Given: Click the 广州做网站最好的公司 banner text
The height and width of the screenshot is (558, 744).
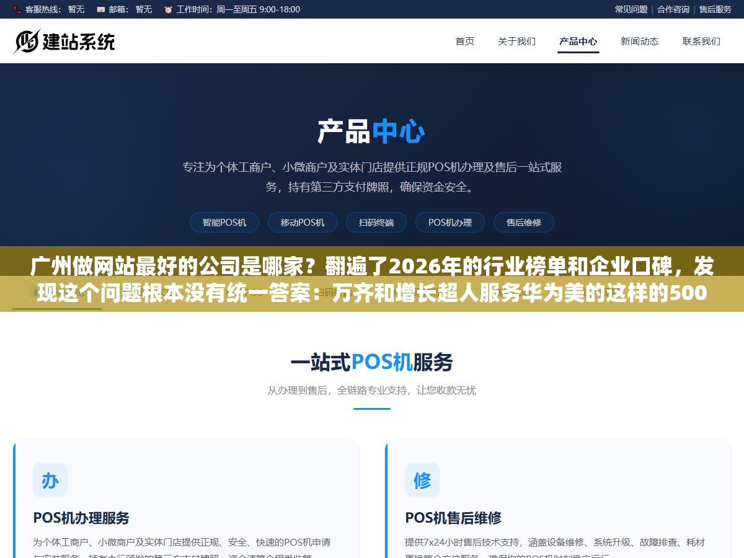Looking at the screenshot, I should [x=372, y=278].
